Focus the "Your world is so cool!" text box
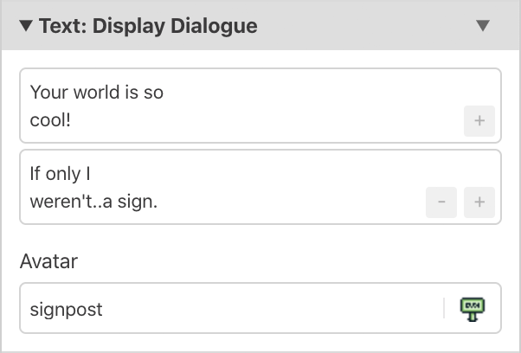Viewport: 521px width, 353px height. [x=242, y=105]
